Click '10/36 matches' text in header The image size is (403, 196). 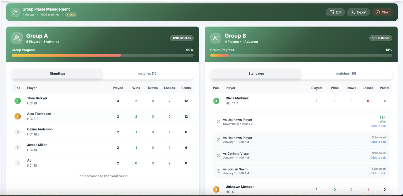pos(50,14)
